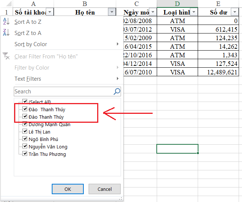
Task: Click the Cancel button
Action: click(105, 189)
